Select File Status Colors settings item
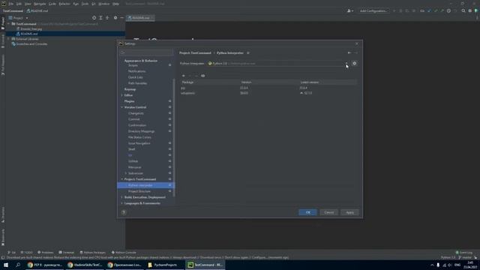This screenshot has height=270, width=480. pos(139,137)
